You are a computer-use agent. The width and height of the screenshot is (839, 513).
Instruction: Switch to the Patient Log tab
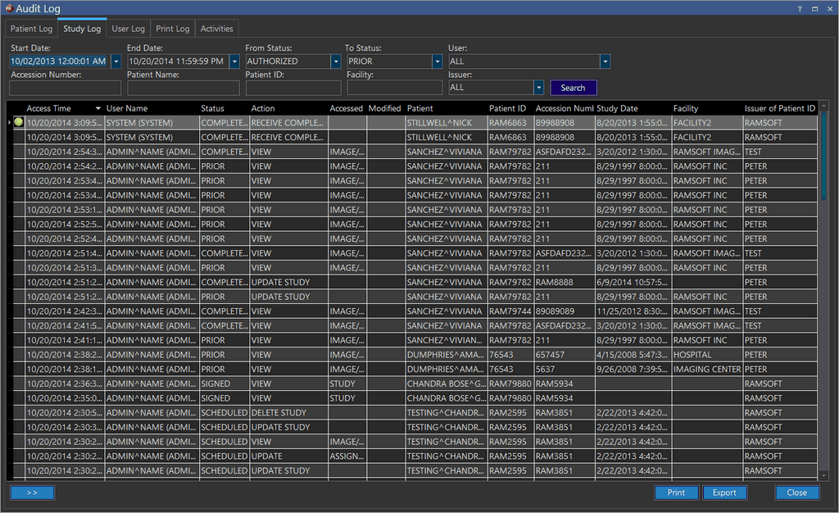coord(31,29)
